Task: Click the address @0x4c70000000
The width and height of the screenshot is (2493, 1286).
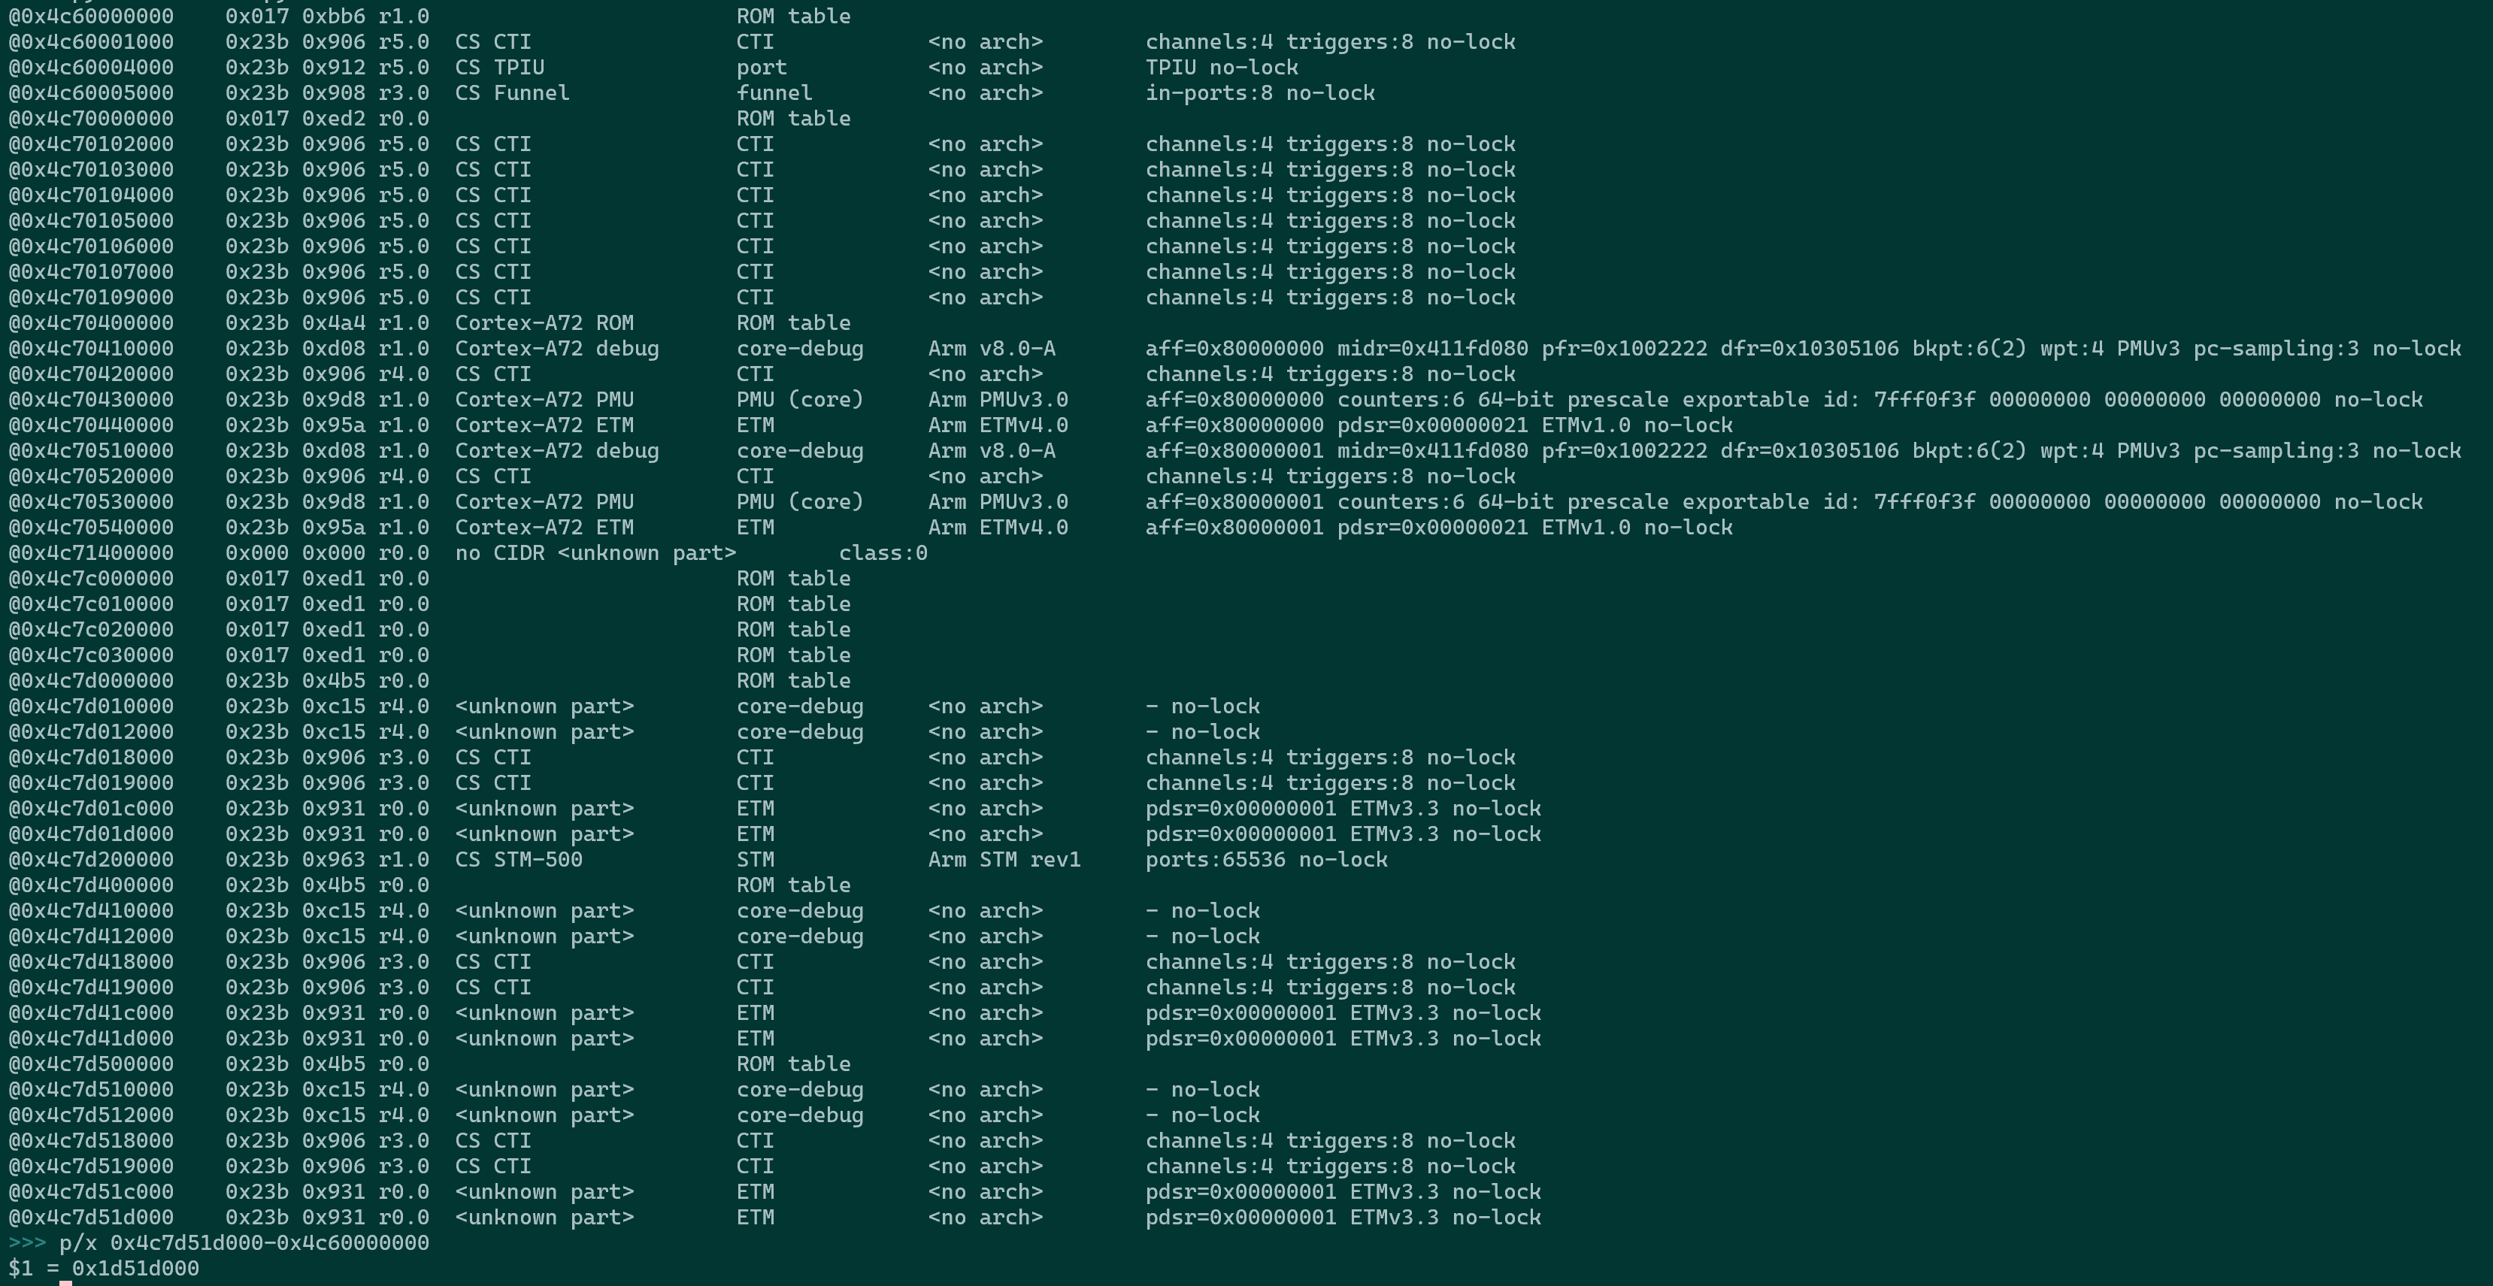Action: (x=91, y=118)
